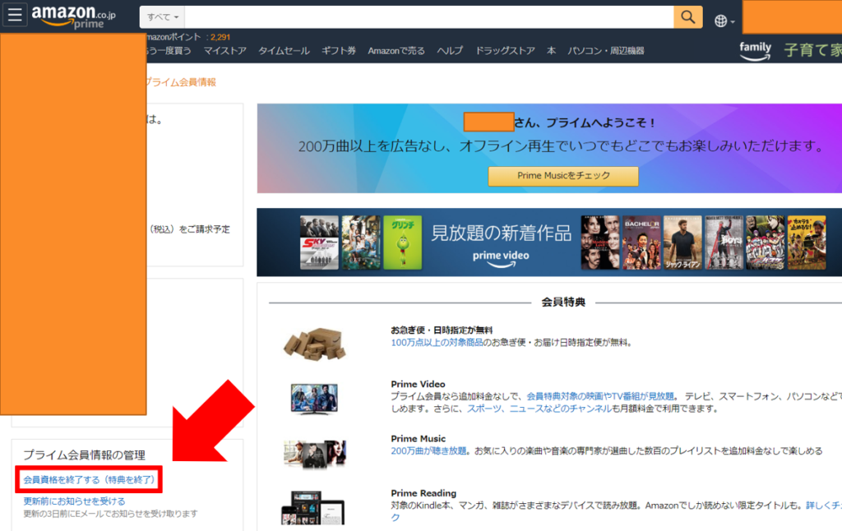Viewport: 842px width, 531px height.
Task: Click the Prime Music benefit heading
Action: [x=418, y=439]
